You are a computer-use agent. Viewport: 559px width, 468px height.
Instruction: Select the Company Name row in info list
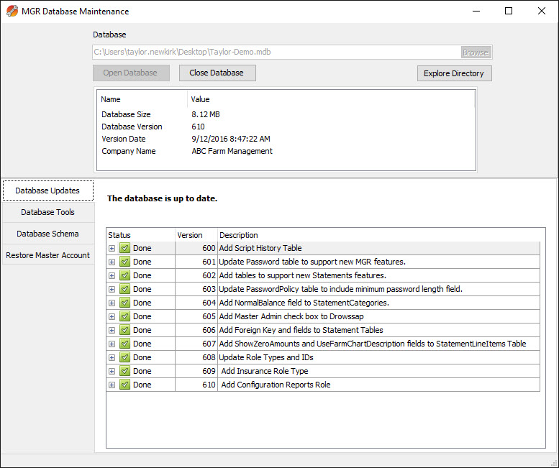pos(187,151)
